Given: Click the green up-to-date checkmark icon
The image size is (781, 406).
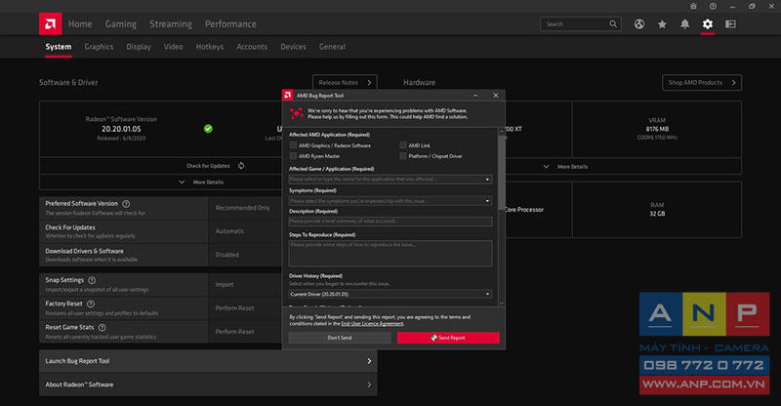Looking at the screenshot, I should (208, 129).
